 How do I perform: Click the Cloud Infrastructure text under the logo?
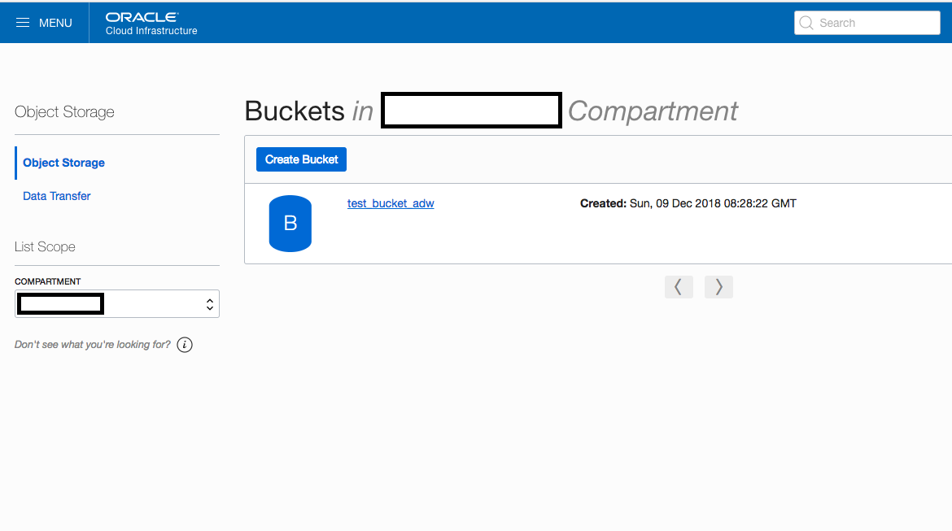coord(151,31)
